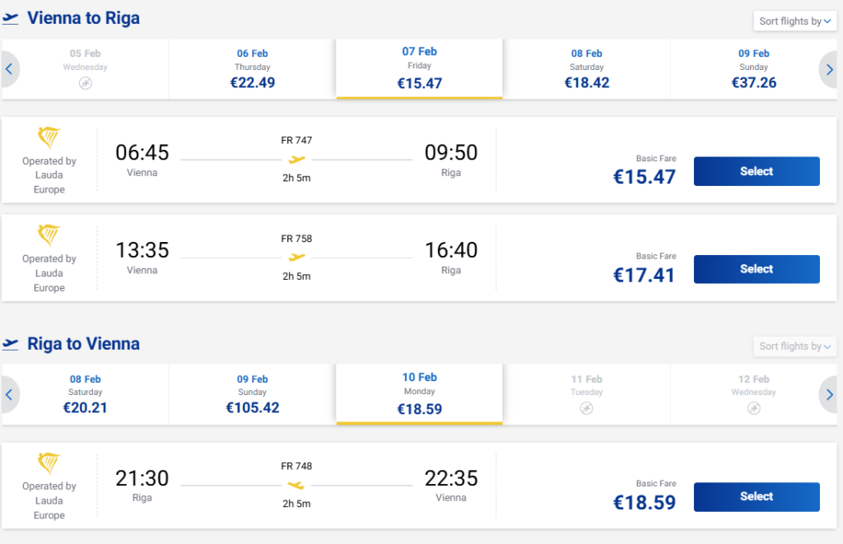
Task: Select the 06:45 flight for €15.47
Action: coord(757,171)
